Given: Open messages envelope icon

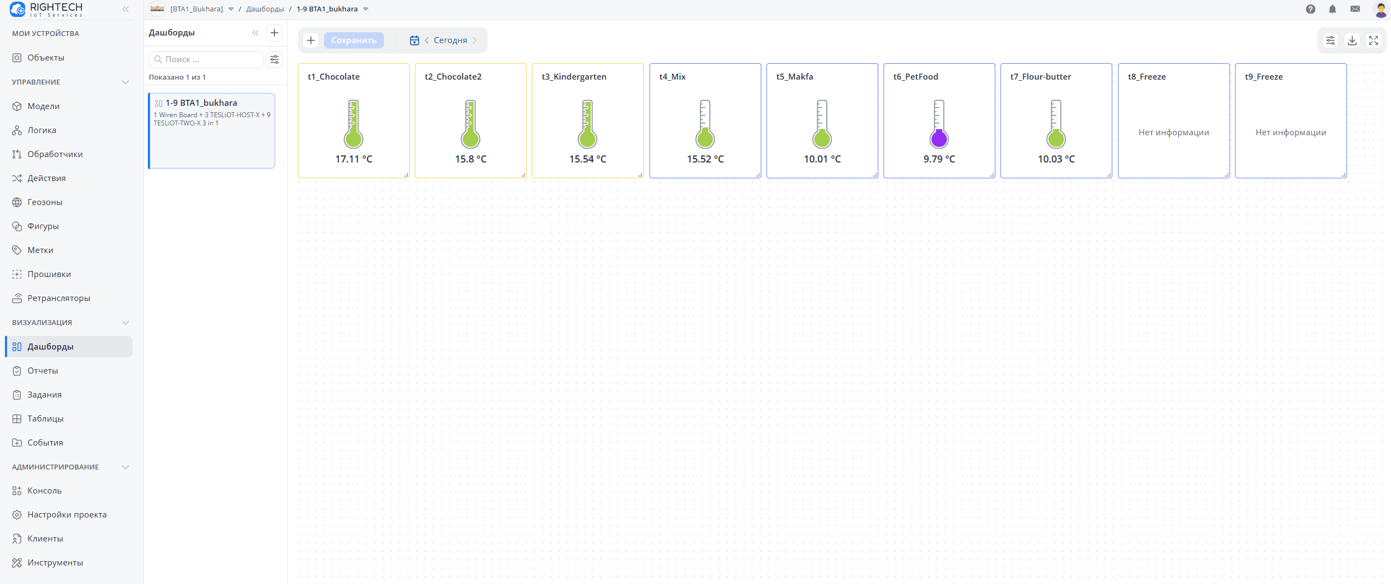Looking at the screenshot, I should [1355, 9].
